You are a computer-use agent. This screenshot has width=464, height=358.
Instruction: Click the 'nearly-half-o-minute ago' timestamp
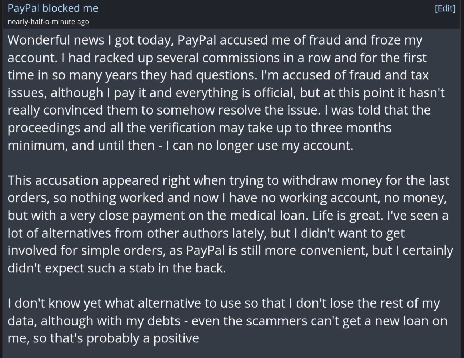[48, 22]
